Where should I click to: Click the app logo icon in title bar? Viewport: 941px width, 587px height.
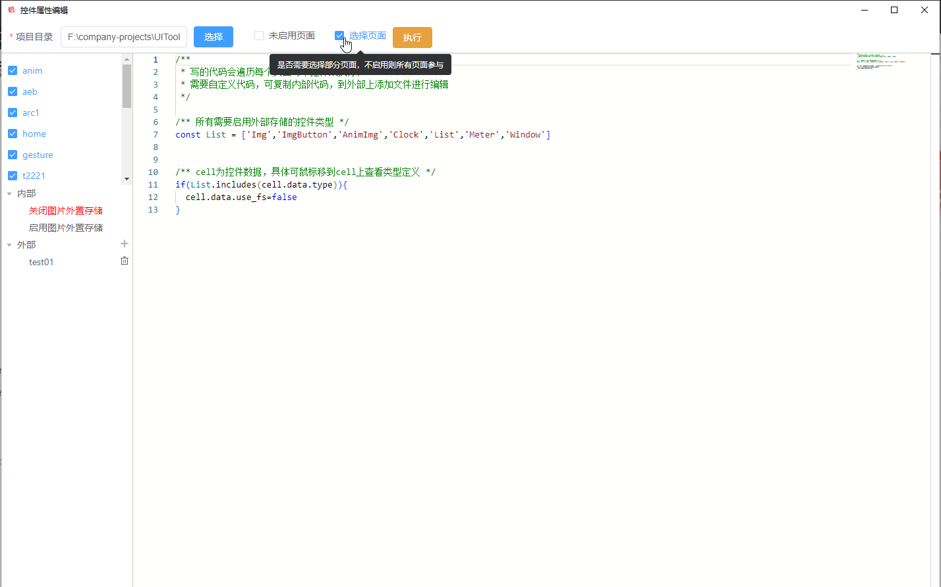(x=11, y=10)
